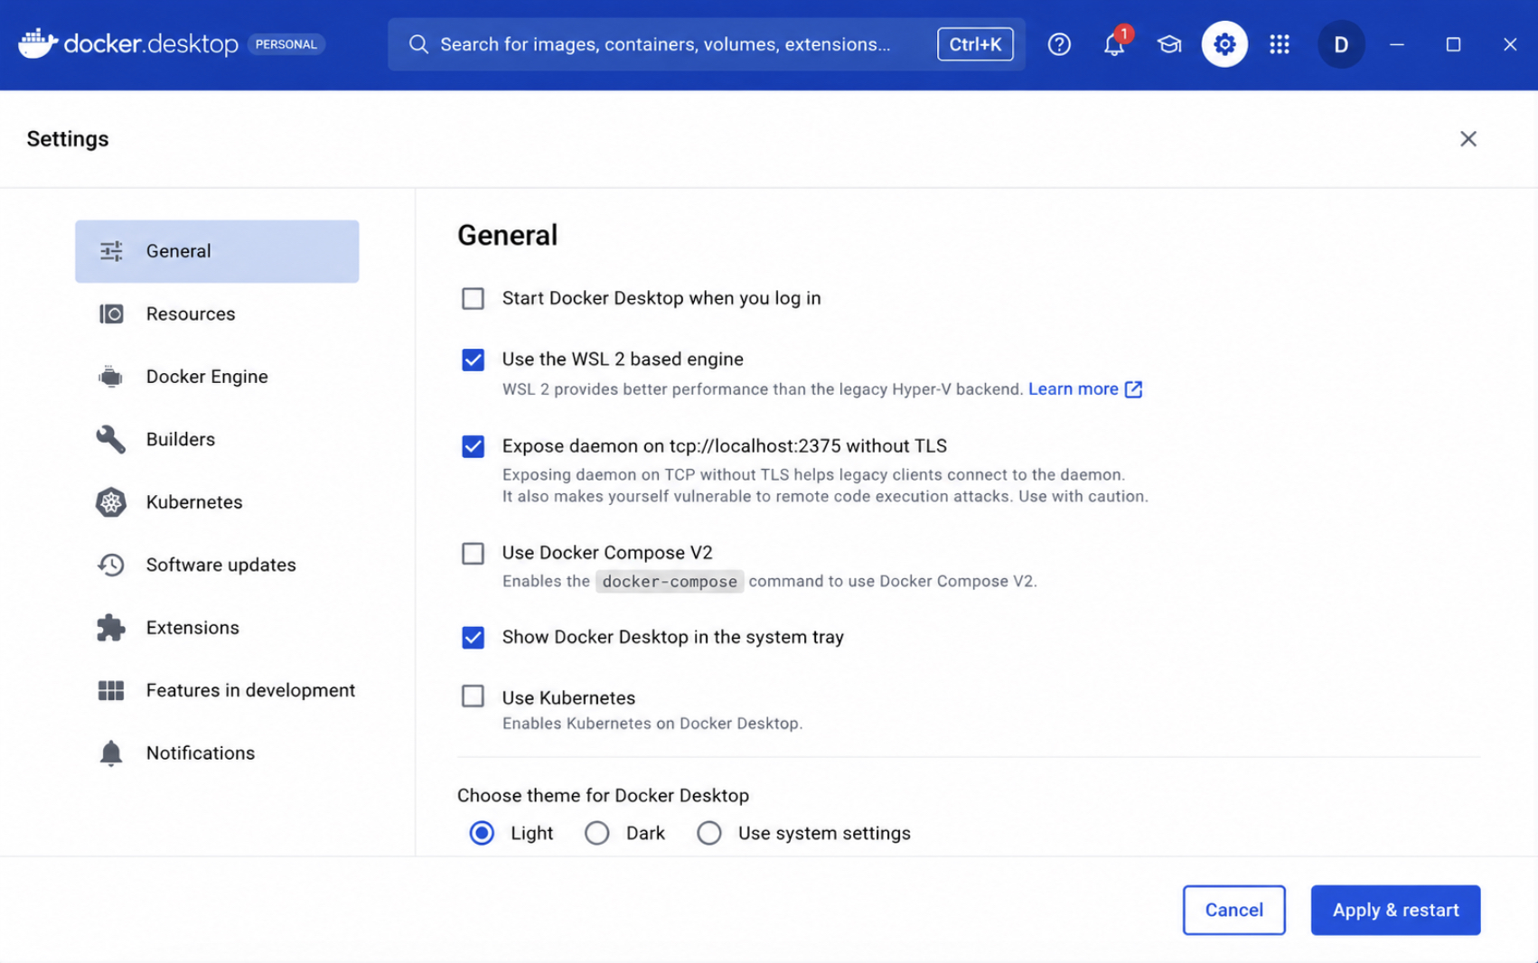Click the Cancel button
This screenshot has height=963, width=1538.
click(x=1233, y=910)
